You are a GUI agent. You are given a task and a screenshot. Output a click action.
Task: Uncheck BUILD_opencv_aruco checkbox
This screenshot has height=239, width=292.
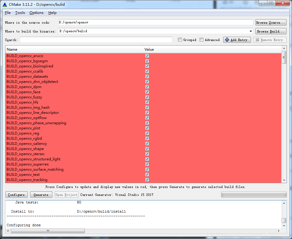point(147,56)
